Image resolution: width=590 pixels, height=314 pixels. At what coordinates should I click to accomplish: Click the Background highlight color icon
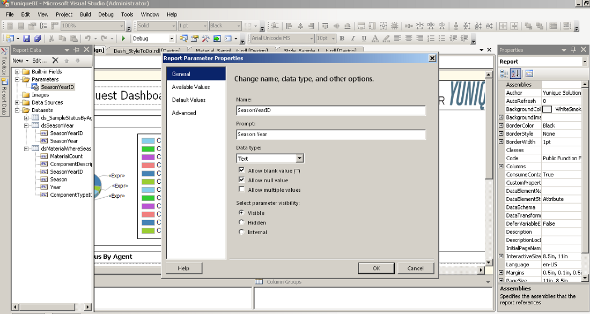pyautogui.click(x=386, y=39)
